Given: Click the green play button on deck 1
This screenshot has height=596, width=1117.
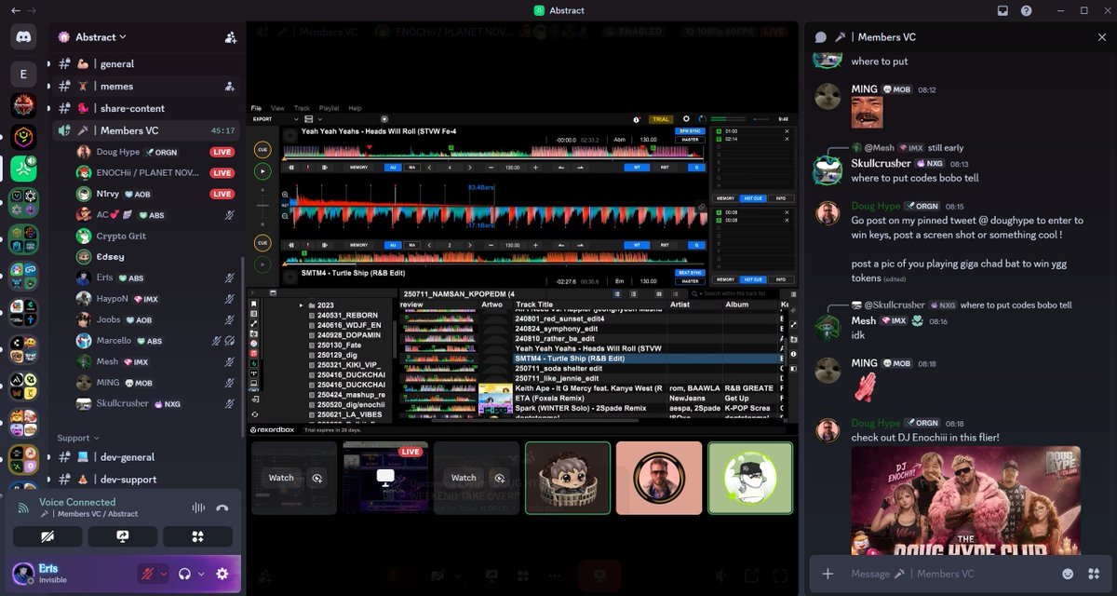Looking at the screenshot, I should point(262,172).
